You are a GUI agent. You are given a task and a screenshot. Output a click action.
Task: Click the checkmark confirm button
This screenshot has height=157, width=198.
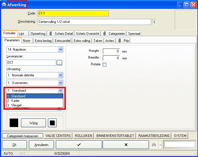79,145
